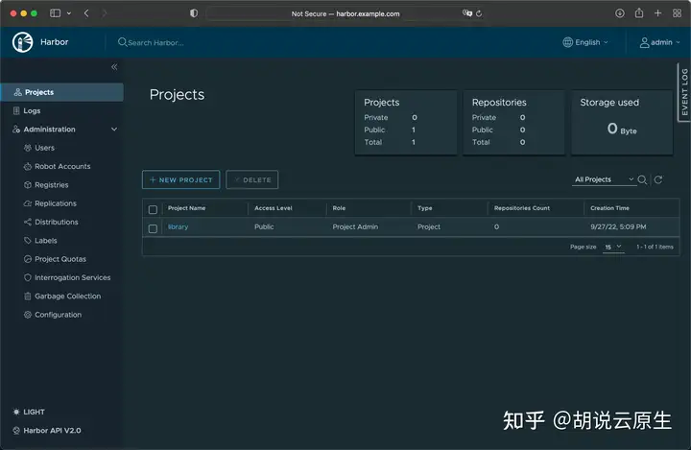Click the translate icon in address bar
Viewport: 691px width, 450px height.
point(467,13)
